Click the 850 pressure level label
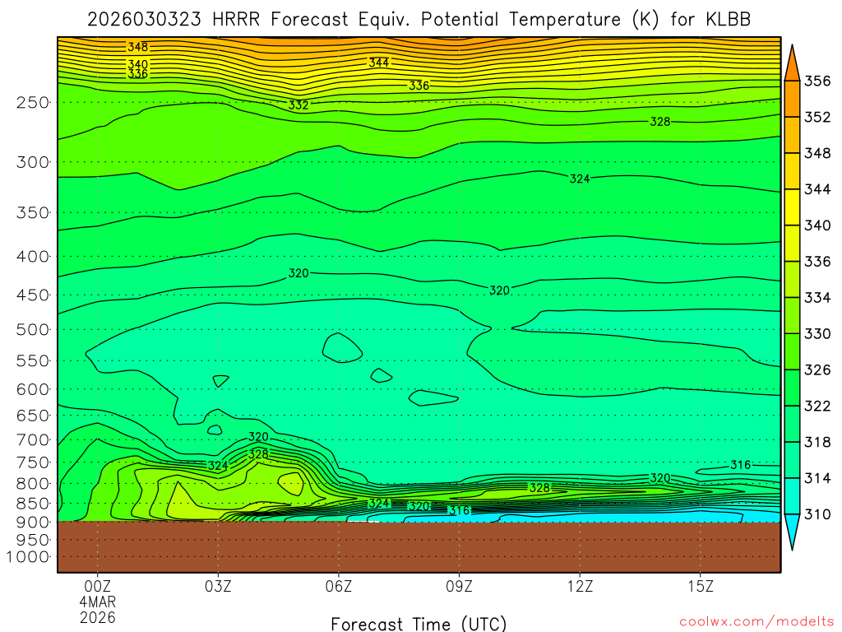The height and width of the screenshot is (632, 842). [33, 504]
